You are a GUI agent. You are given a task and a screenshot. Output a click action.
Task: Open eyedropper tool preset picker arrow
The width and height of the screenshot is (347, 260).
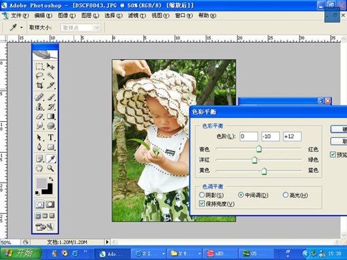pos(21,28)
